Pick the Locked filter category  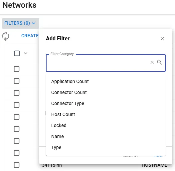click(106, 125)
